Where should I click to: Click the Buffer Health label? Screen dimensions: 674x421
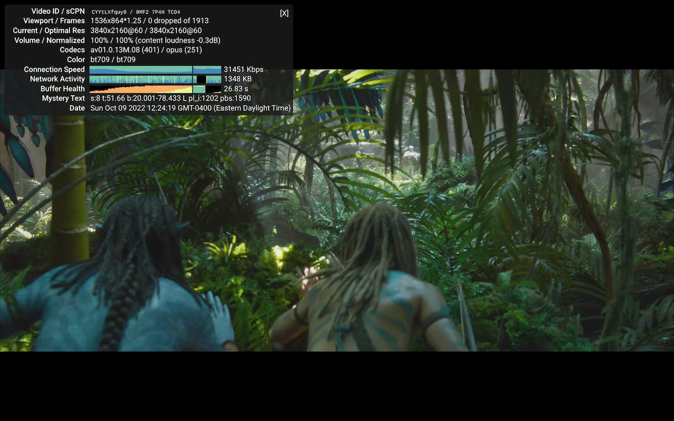63,89
